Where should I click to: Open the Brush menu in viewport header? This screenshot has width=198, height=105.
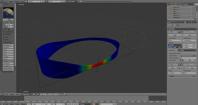pos(18,94)
